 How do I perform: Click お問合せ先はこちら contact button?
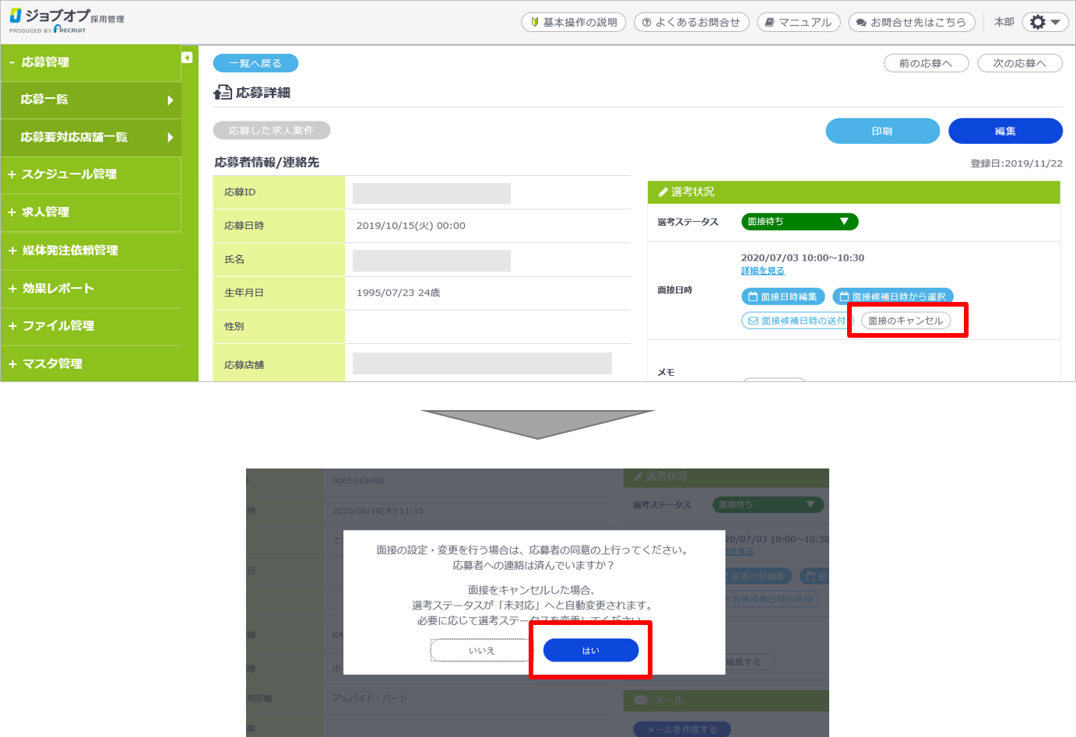[x=911, y=23]
